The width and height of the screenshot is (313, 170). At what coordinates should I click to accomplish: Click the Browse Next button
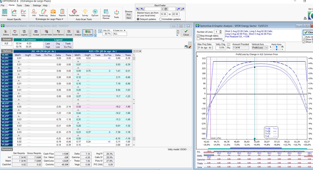129,18
